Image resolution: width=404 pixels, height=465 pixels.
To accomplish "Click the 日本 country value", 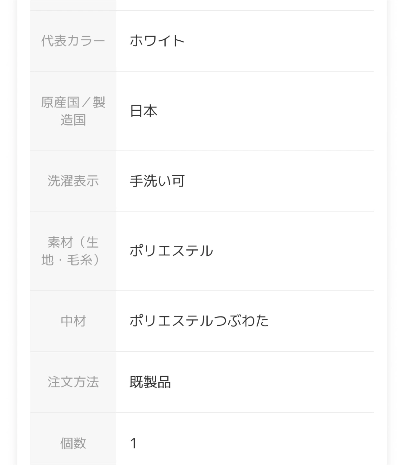I will tap(143, 111).
